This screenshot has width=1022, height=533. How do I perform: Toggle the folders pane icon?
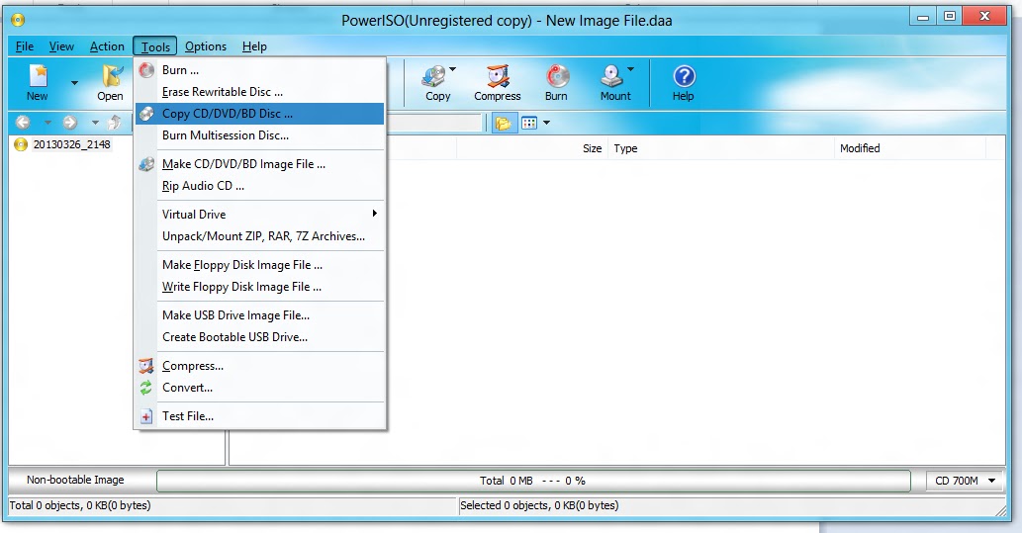[x=503, y=124]
